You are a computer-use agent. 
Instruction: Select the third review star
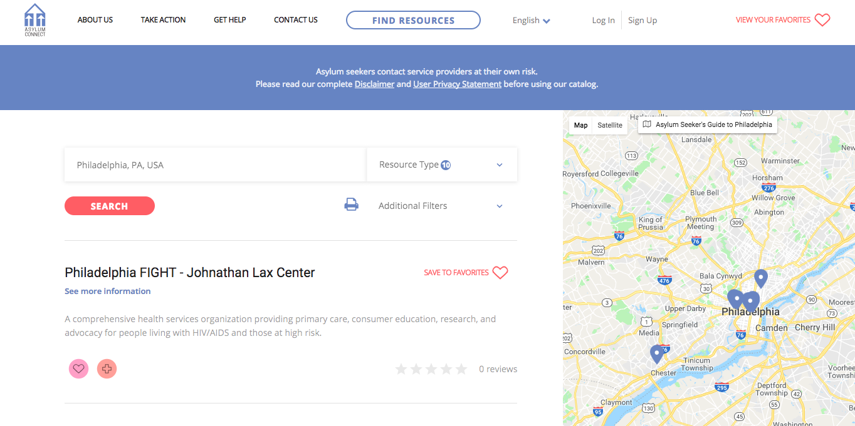(x=431, y=369)
